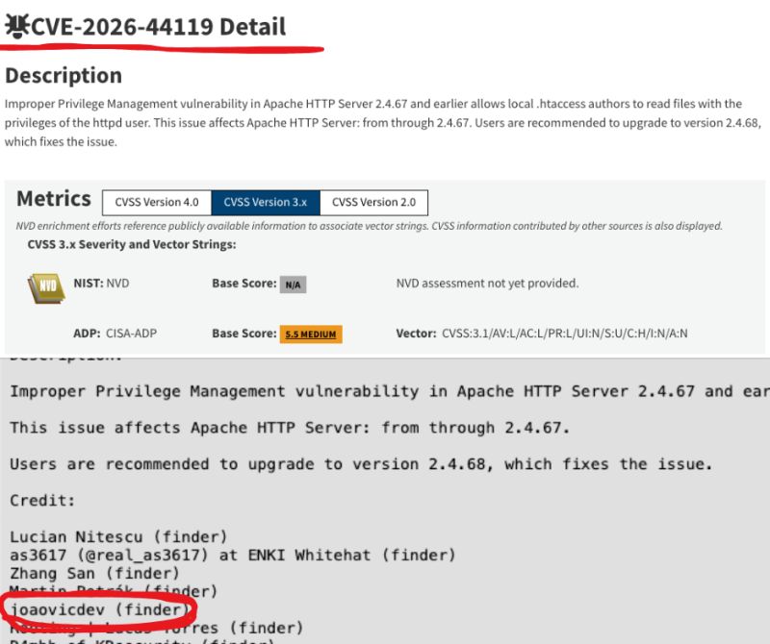The height and width of the screenshot is (644, 770).
Task: Click the 'NIST: NVD' label
Action: coord(101,284)
